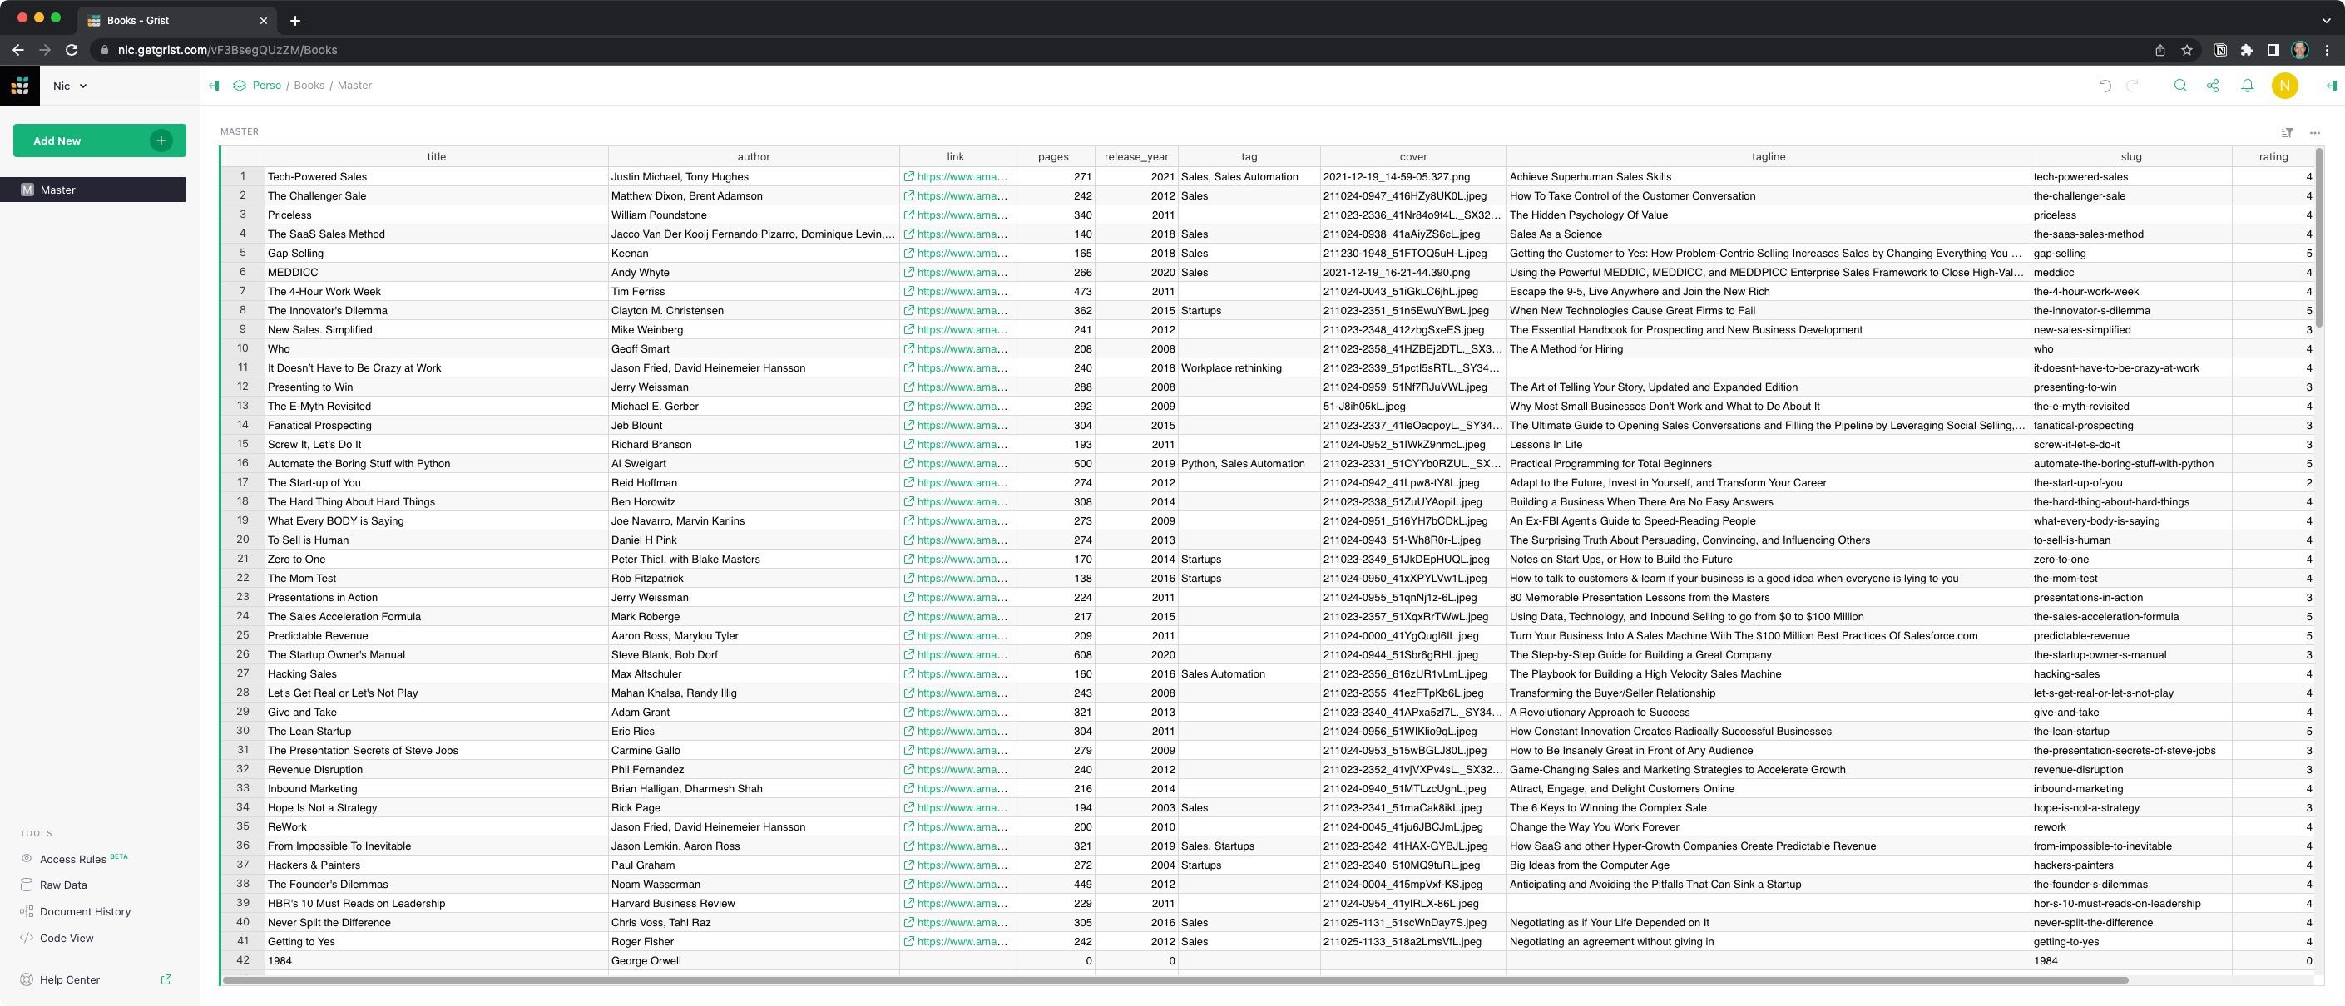Viewport: 2345px width, 1006px height.
Task: Select row number 20
Action: tap(242, 540)
